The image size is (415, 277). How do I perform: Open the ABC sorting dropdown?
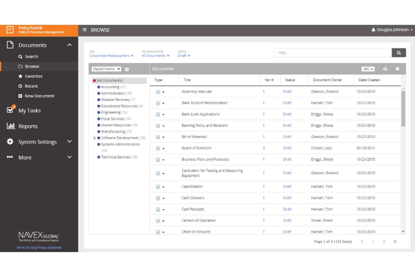[x=368, y=69]
